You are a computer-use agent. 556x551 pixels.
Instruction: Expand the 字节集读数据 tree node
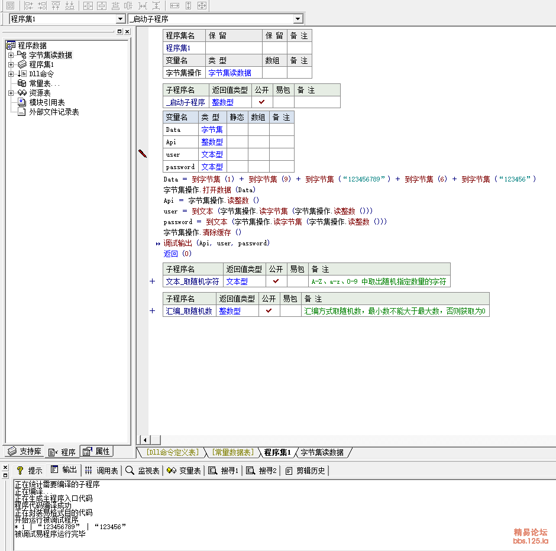pos(11,55)
